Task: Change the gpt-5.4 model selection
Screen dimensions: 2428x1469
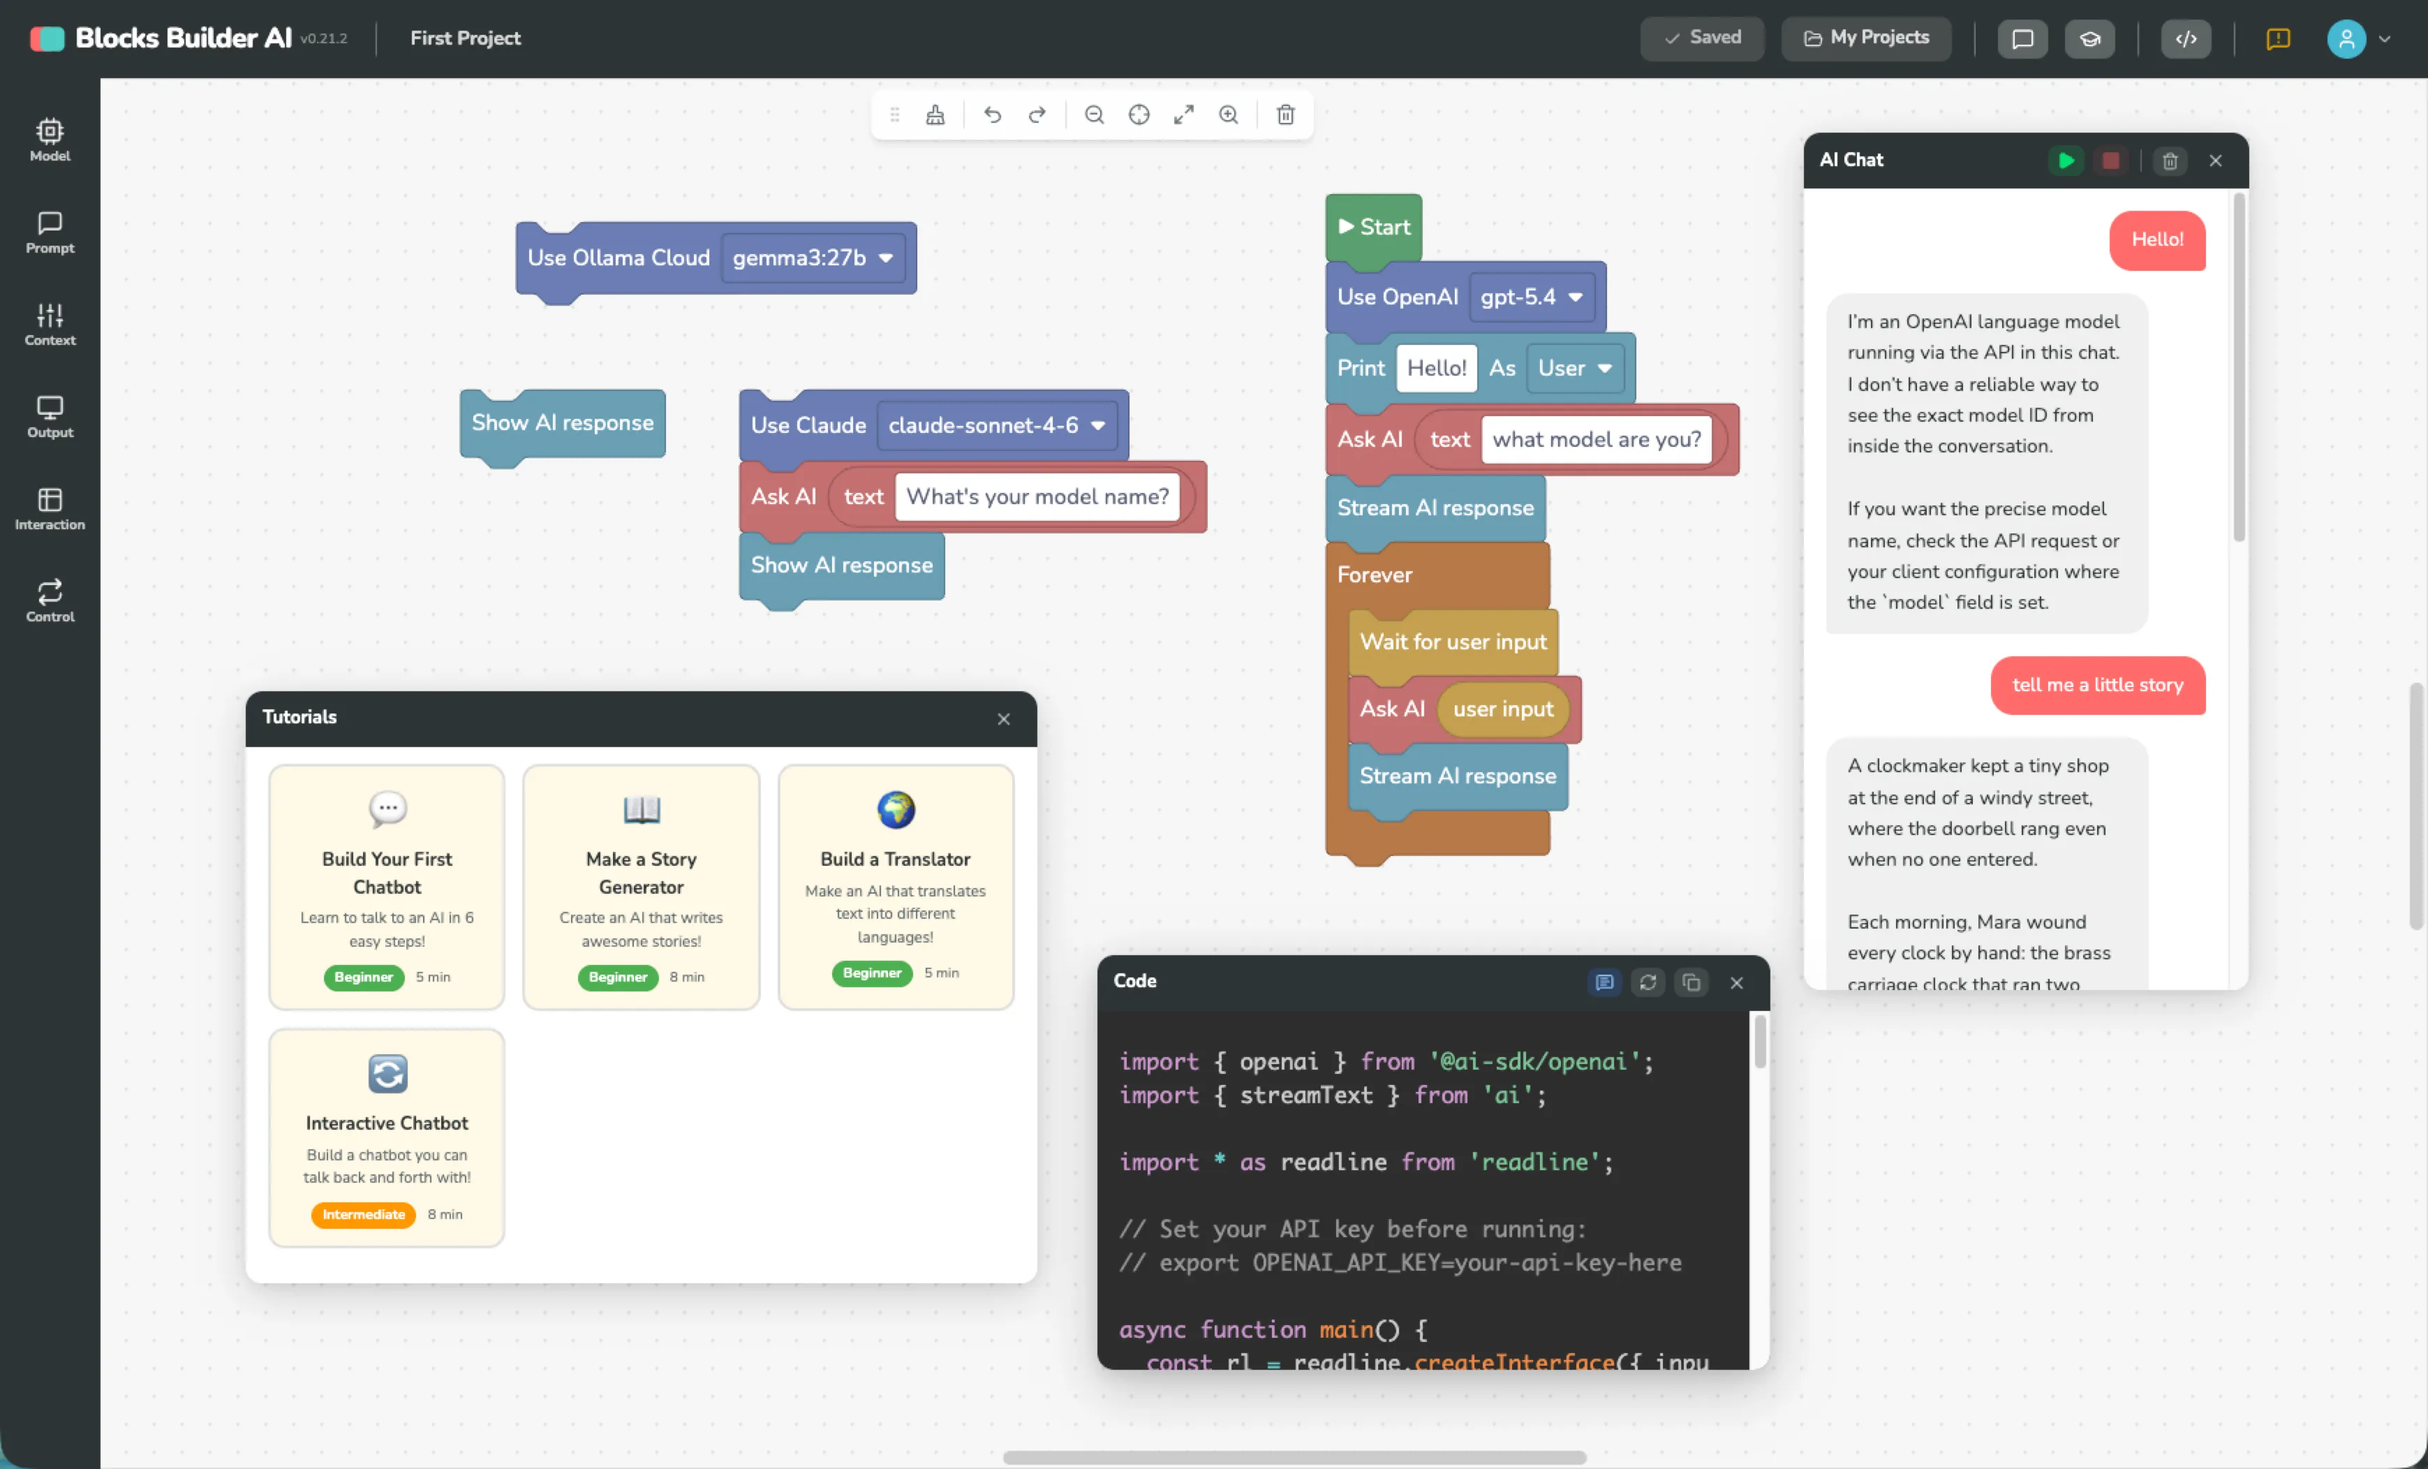Action: pos(1532,297)
